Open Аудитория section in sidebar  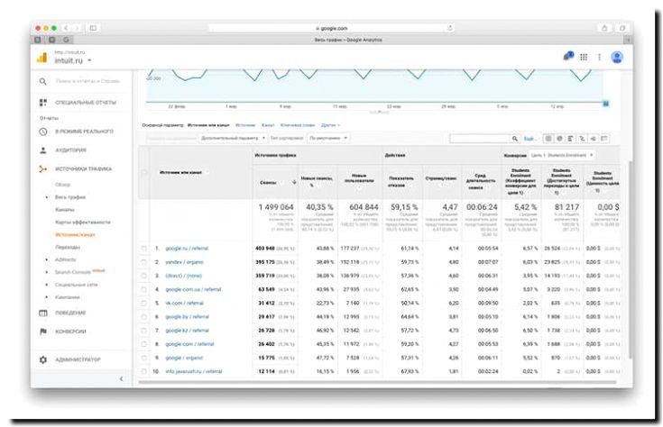(x=71, y=150)
